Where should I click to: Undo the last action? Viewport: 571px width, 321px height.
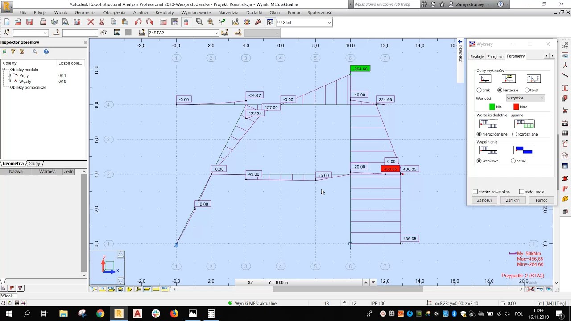138,22
